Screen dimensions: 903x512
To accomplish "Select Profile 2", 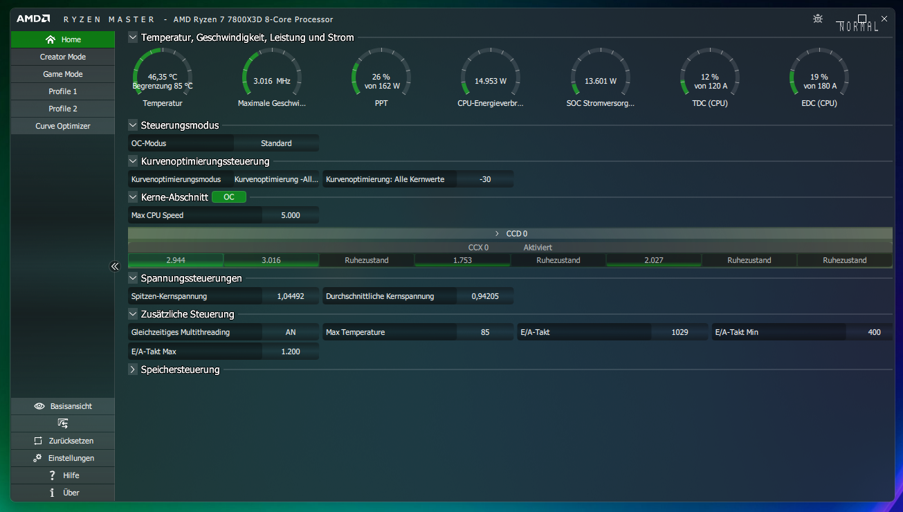I will pyautogui.click(x=63, y=109).
